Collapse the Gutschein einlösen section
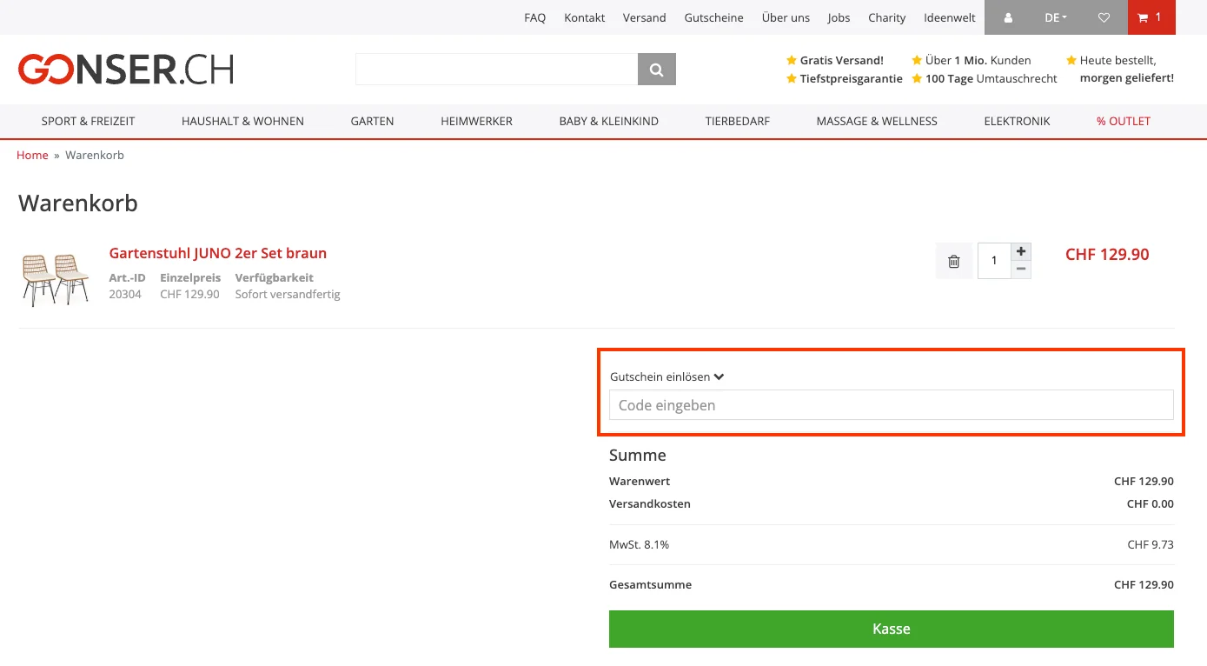 pos(667,377)
